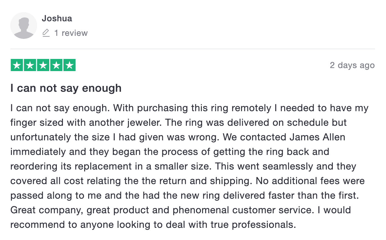Click Joshua's default avatar image
This screenshot has width=386, height=240.
click(24, 26)
